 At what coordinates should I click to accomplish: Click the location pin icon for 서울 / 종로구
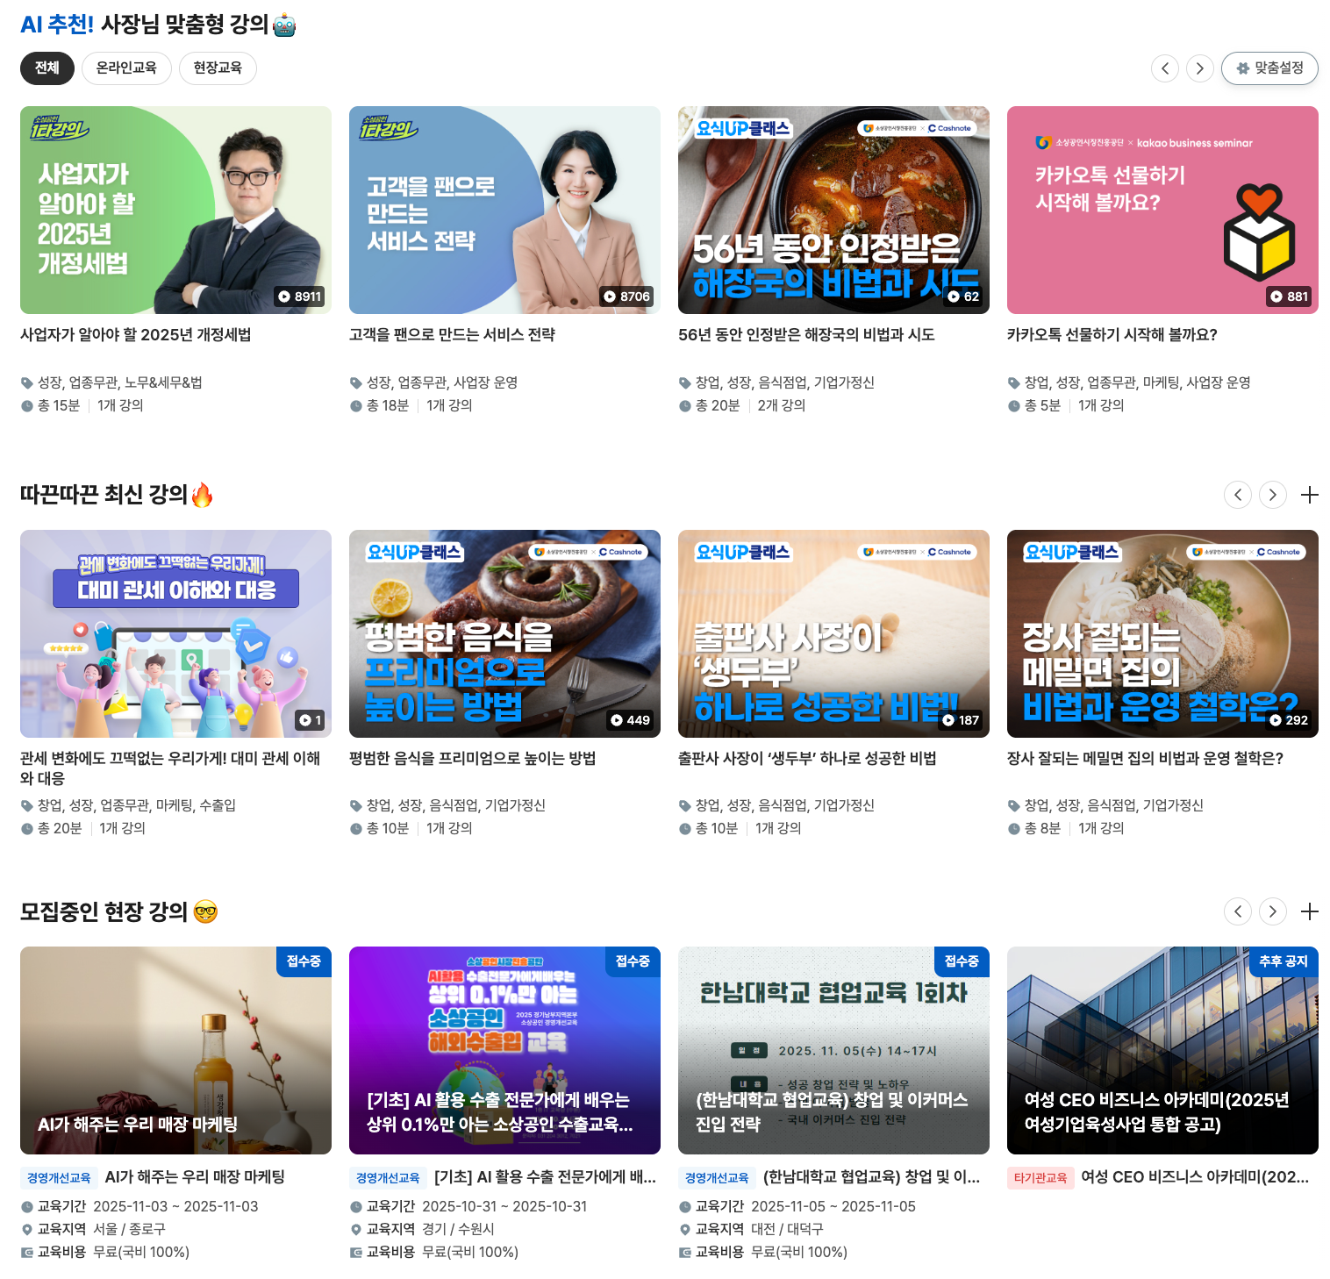click(28, 1229)
